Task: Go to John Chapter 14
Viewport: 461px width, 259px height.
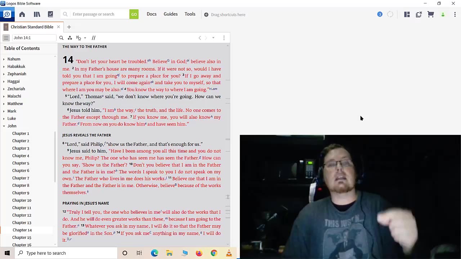Action: [22, 230]
